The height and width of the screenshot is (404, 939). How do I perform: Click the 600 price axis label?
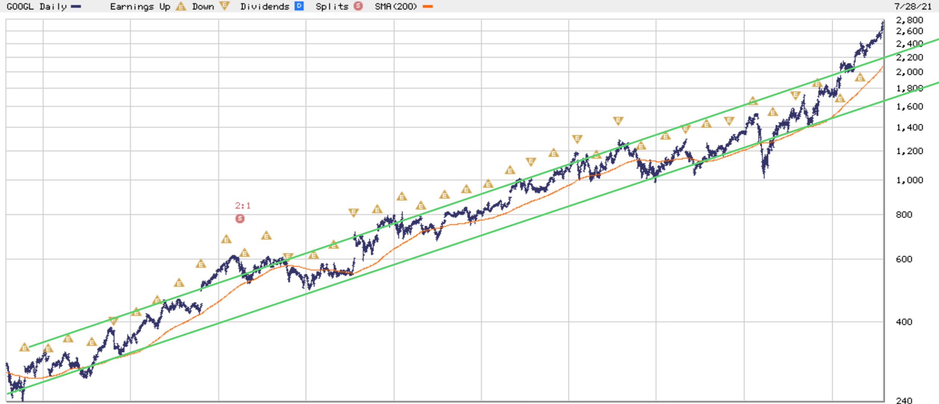[904, 259]
